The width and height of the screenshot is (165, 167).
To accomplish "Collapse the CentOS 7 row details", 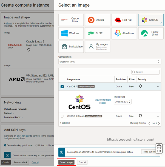I will pyautogui.click(x=158, y=87).
